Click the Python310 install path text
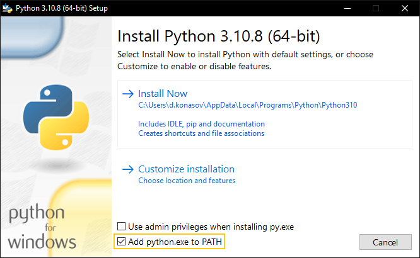The image size is (420, 258). [x=247, y=105]
